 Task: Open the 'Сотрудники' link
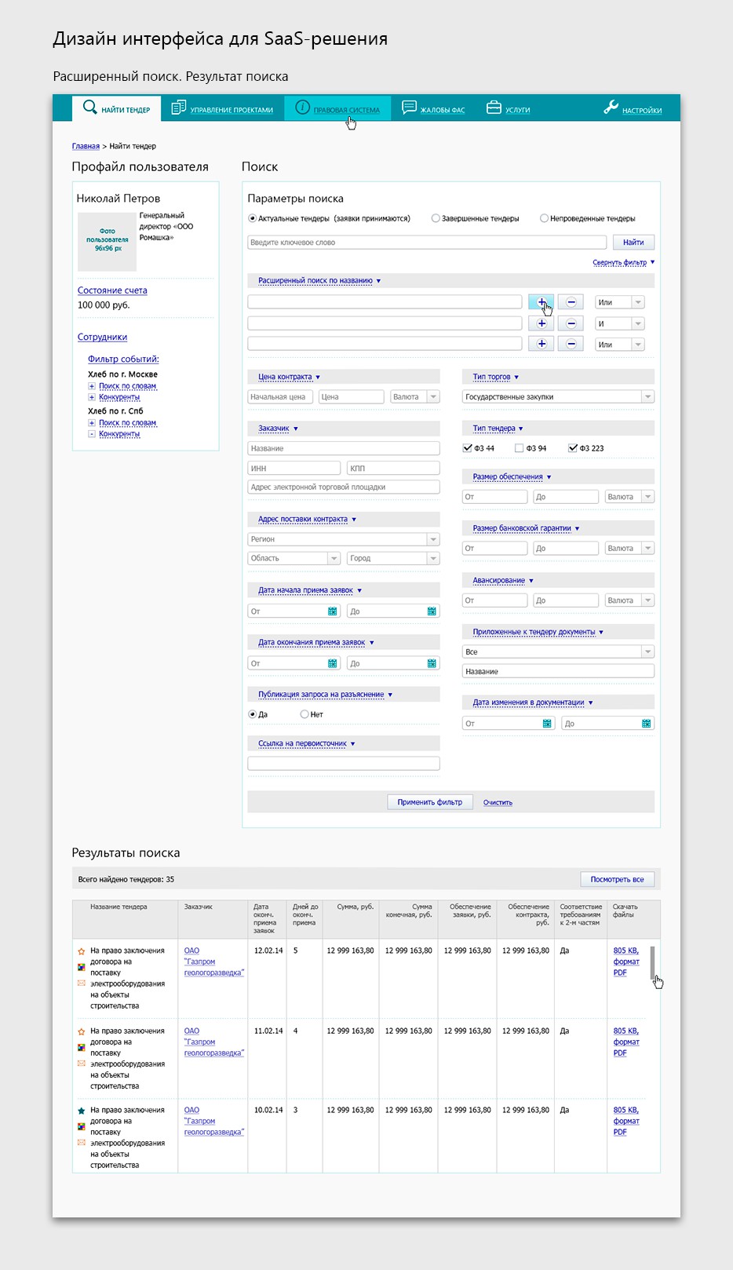point(102,337)
